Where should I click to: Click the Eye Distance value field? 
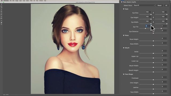click(164, 31)
